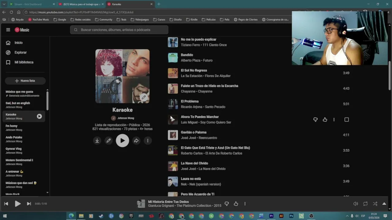Open Premiere Pro from taskbar
392x220 pixels.
(271, 216)
